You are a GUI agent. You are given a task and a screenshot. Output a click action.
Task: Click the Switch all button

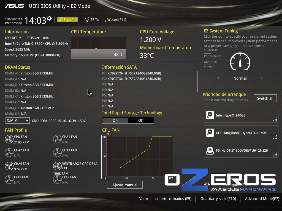click(x=265, y=98)
